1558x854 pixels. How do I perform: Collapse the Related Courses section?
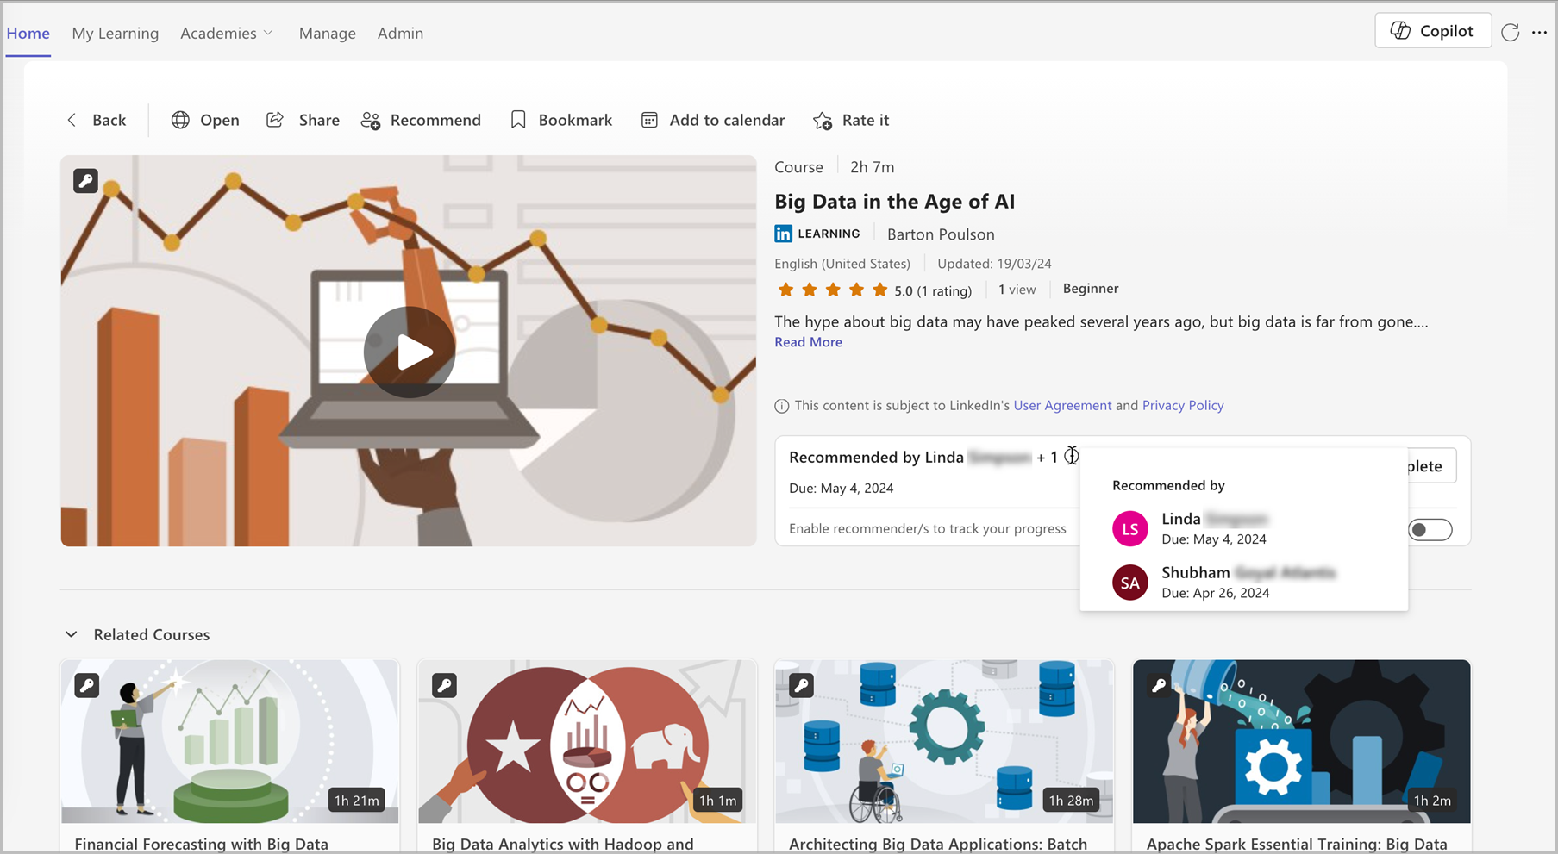pos(72,634)
